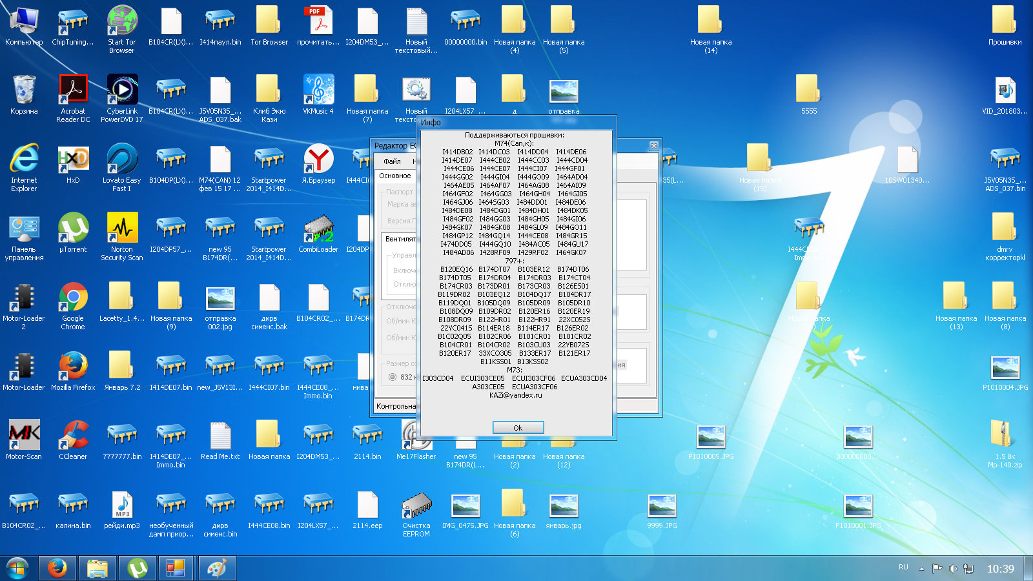The height and width of the screenshot is (581, 1033).
Task: Open the Tor Browser folder icon
Action: pyautogui.click(x=269, y=26)
